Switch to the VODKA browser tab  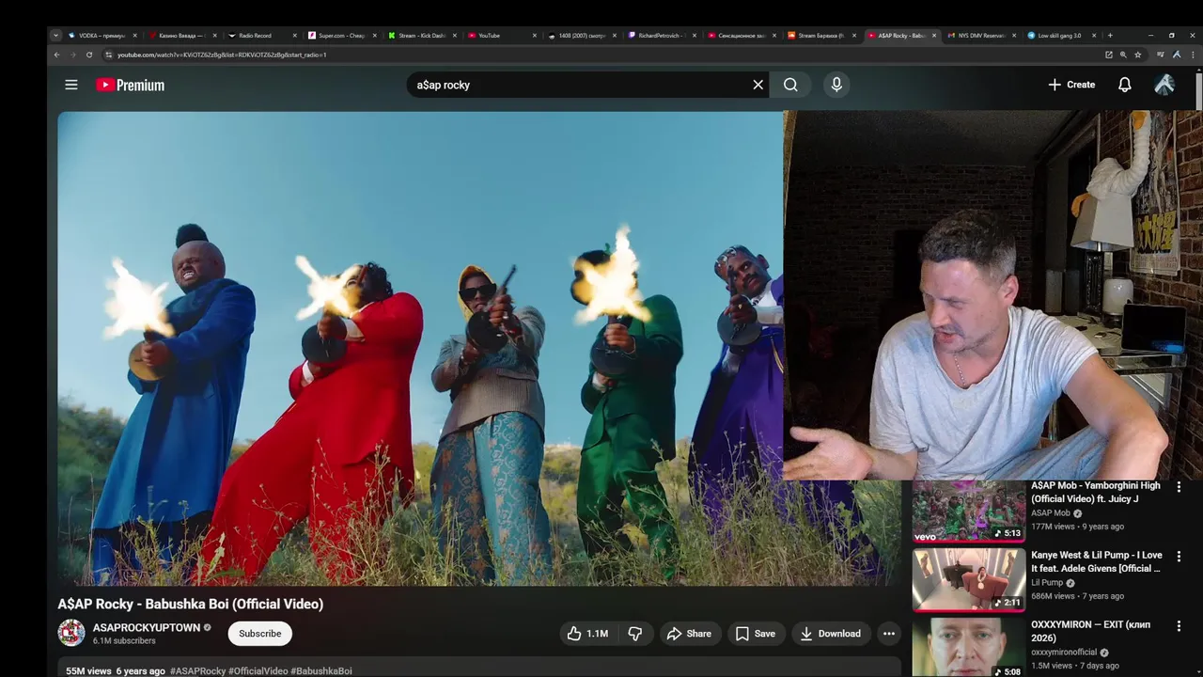(102, 36)
